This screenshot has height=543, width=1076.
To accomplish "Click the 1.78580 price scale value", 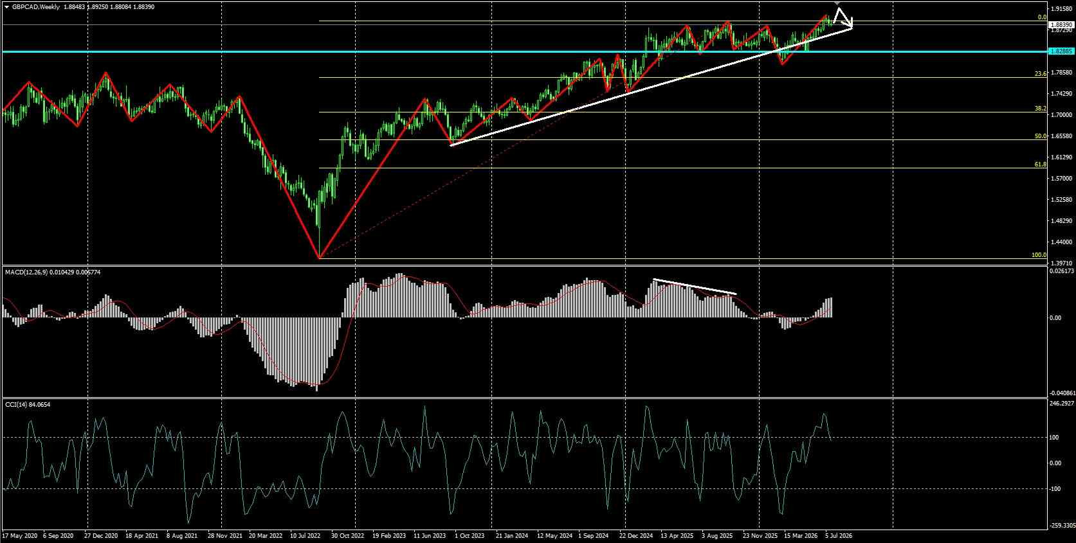I will point(1061,73).
